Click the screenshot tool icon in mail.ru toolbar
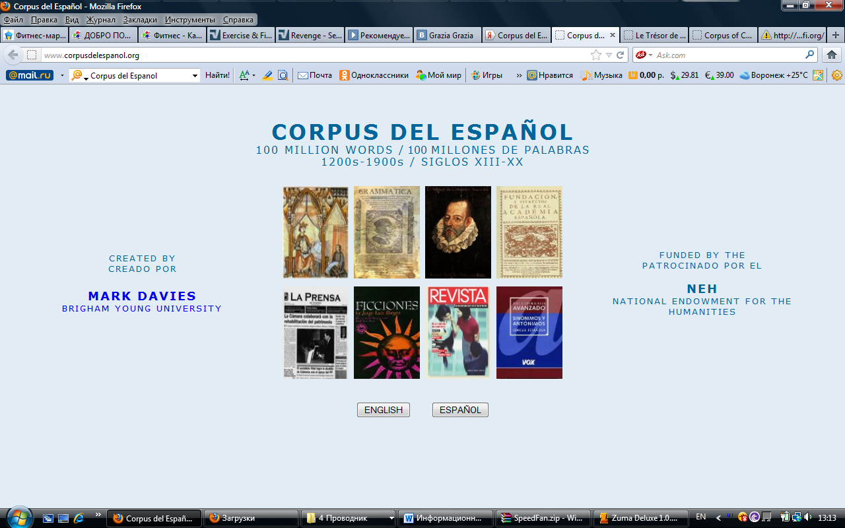845x528 pixels. [x=283, y=75]
